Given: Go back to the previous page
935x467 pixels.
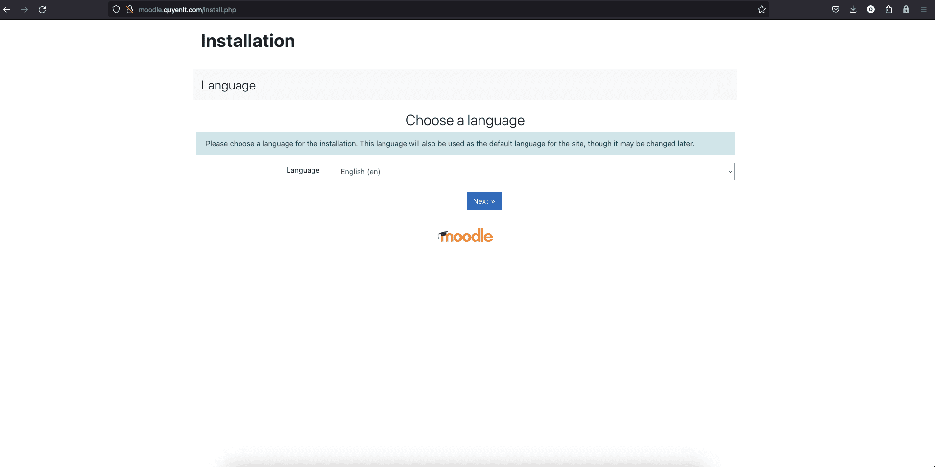Looking at the screenshot, I should (x=7, y=10).
